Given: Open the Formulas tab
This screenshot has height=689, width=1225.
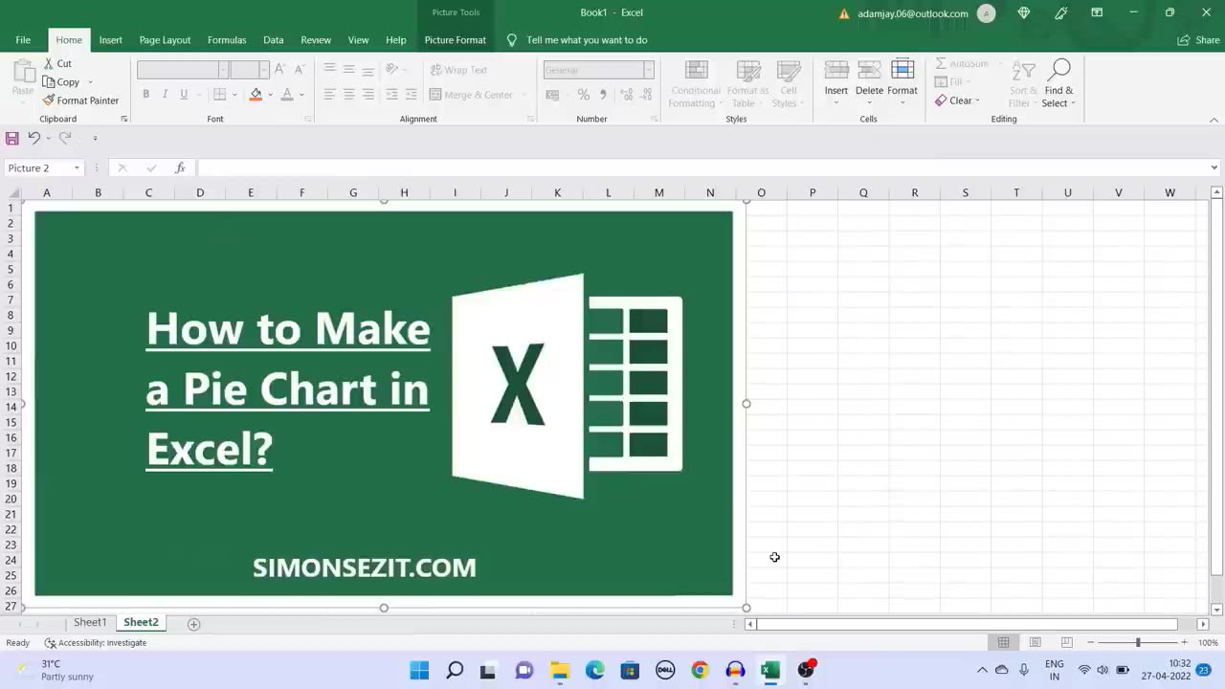Looking at the screenshot, I should [x=227, y=40].
